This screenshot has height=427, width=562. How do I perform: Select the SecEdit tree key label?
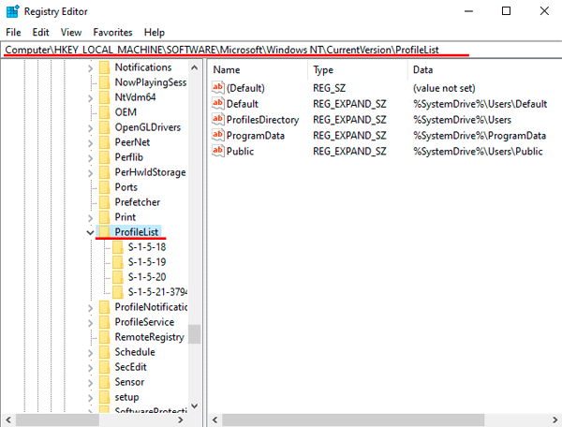click(130, 367)
